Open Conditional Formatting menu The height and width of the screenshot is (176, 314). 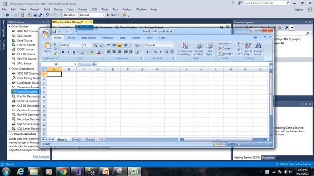[184, 49]
